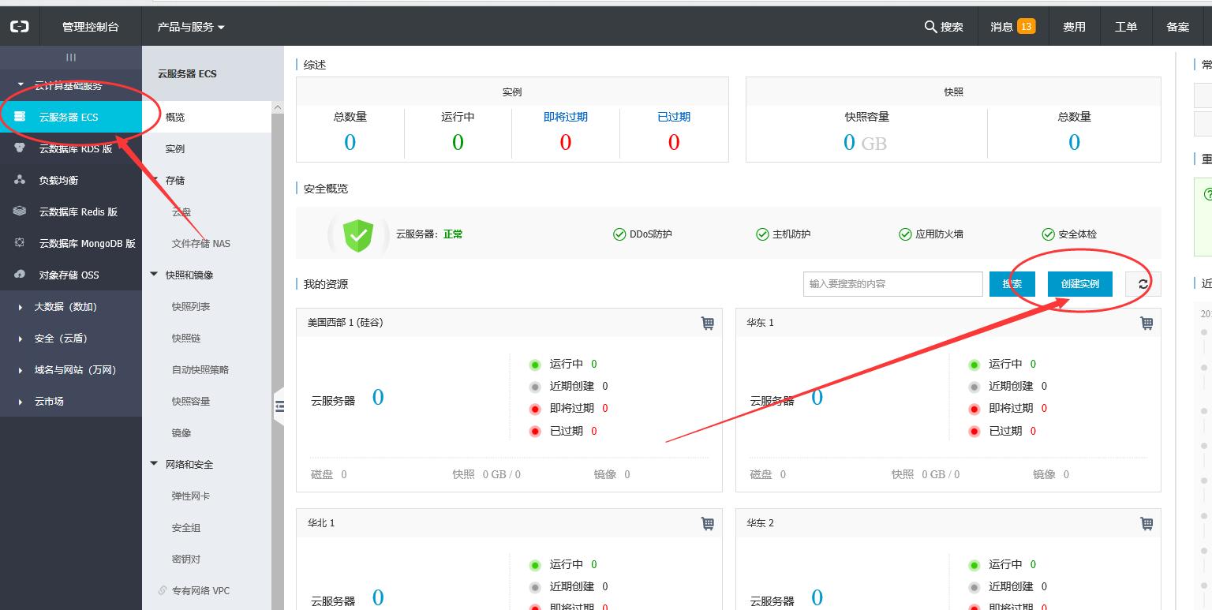Open 安全组
Image resolution: width=1212 pixels, height=610 pixels.
click(x=186, y=527)
